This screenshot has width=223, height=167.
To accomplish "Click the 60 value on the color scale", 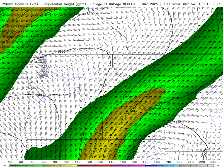I will coord(21,162).
